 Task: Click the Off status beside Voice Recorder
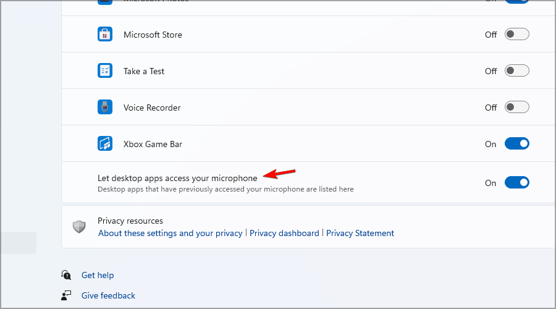pyautogui.click(x=491, y=108)
